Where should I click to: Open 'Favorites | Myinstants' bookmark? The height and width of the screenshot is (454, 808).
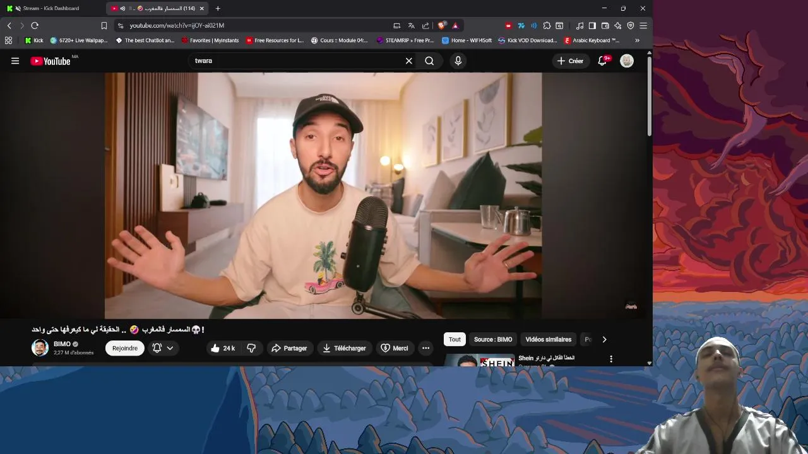pyautogui.click(x=210, y=40)
